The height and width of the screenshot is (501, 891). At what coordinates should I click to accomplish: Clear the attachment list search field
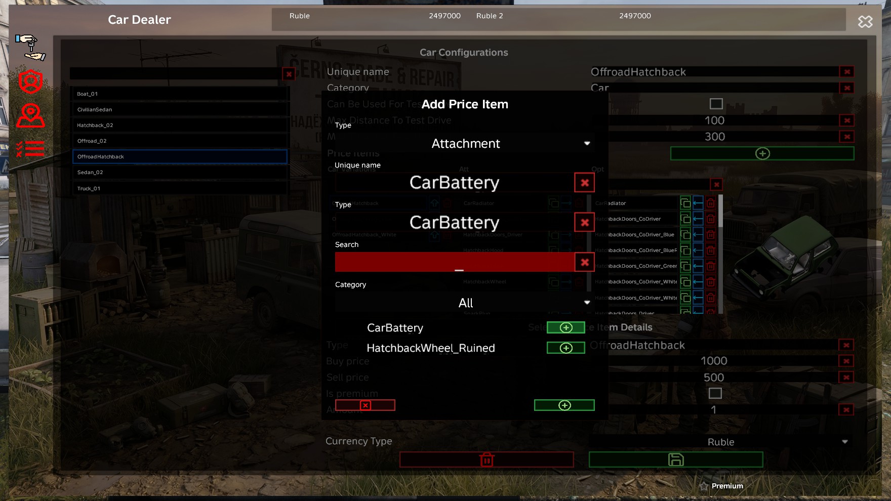tap(716, 185)
